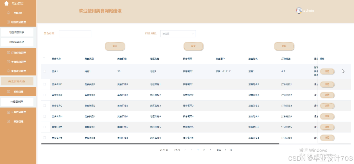Open 后台首页 in the sidebar

pyautogui.click(x=18, y=4)
